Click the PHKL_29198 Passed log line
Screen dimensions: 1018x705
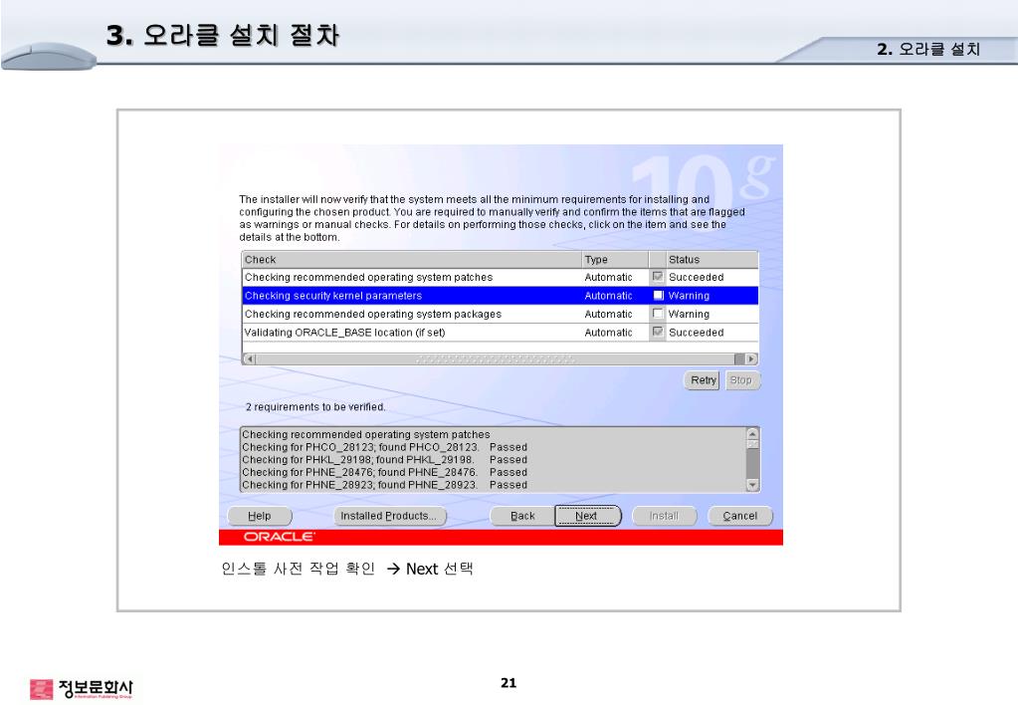tap(384, 459)
